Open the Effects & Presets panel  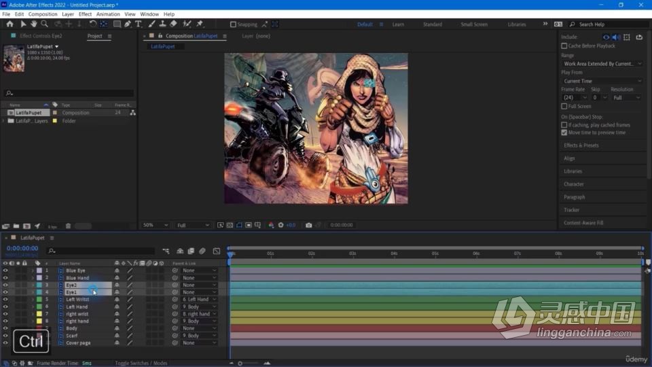581,145
